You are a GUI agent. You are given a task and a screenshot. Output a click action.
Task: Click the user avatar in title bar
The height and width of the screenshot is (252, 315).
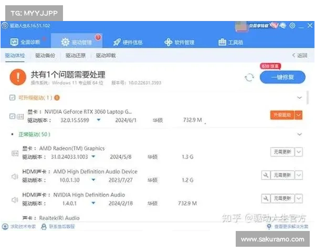[241, 27]
